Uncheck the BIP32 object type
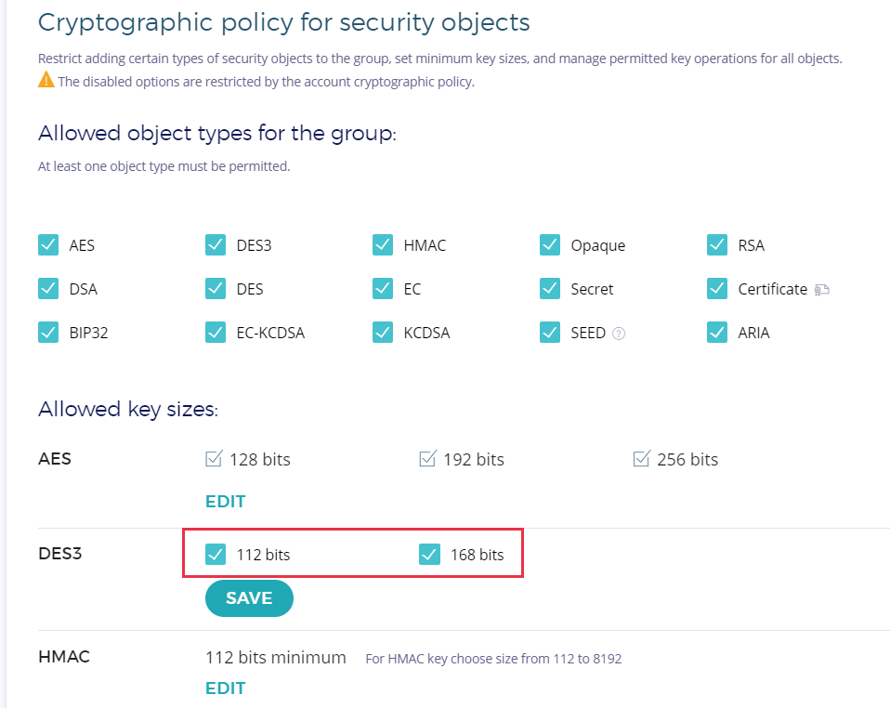Image resolution: width=890 pixels, height=708 pixels. pos(48,333)
